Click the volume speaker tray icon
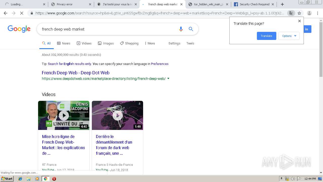The image size is (323, 182). click(x=293, y=179)
